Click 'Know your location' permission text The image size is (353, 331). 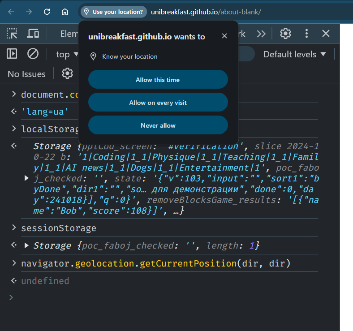[x=130, y=56]
